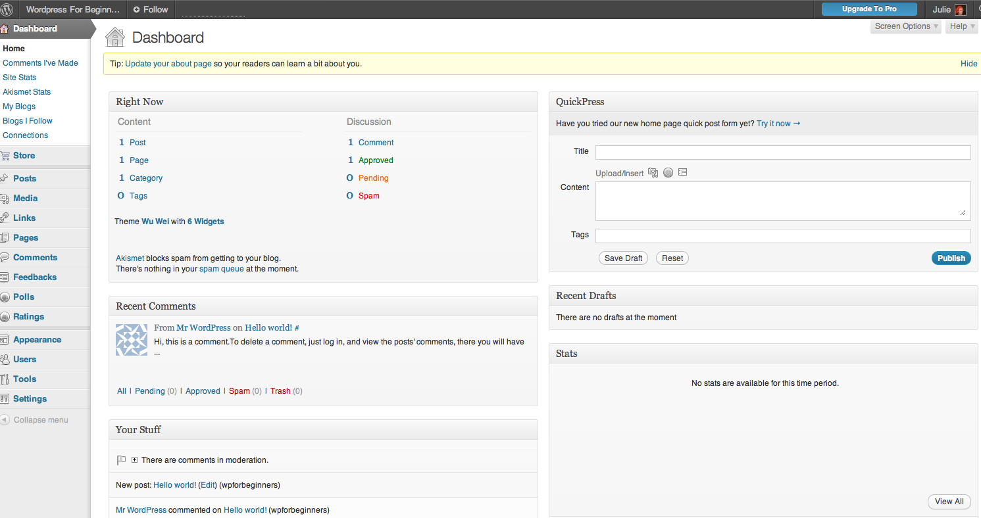
Task: Open Akismet Stats in the sidebar
Action: pos(26,92)
